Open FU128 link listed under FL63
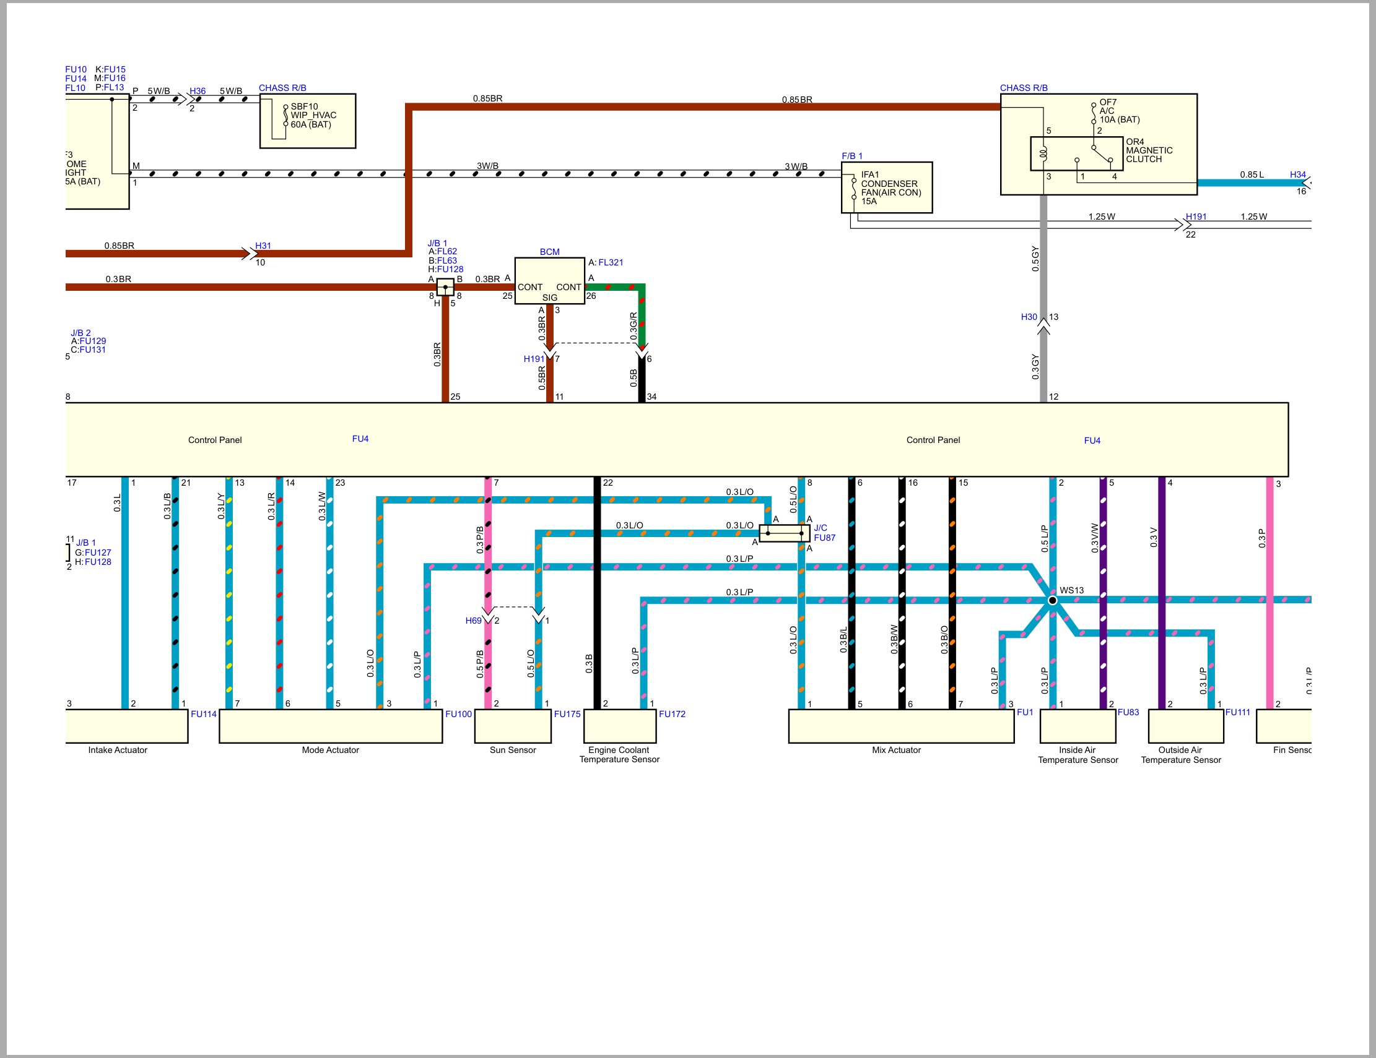 450,269
